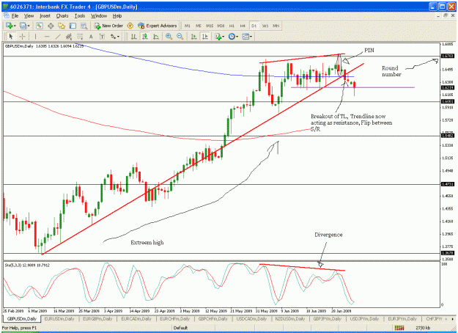
Task: Open the File menu
Action: tap(15, 16)
